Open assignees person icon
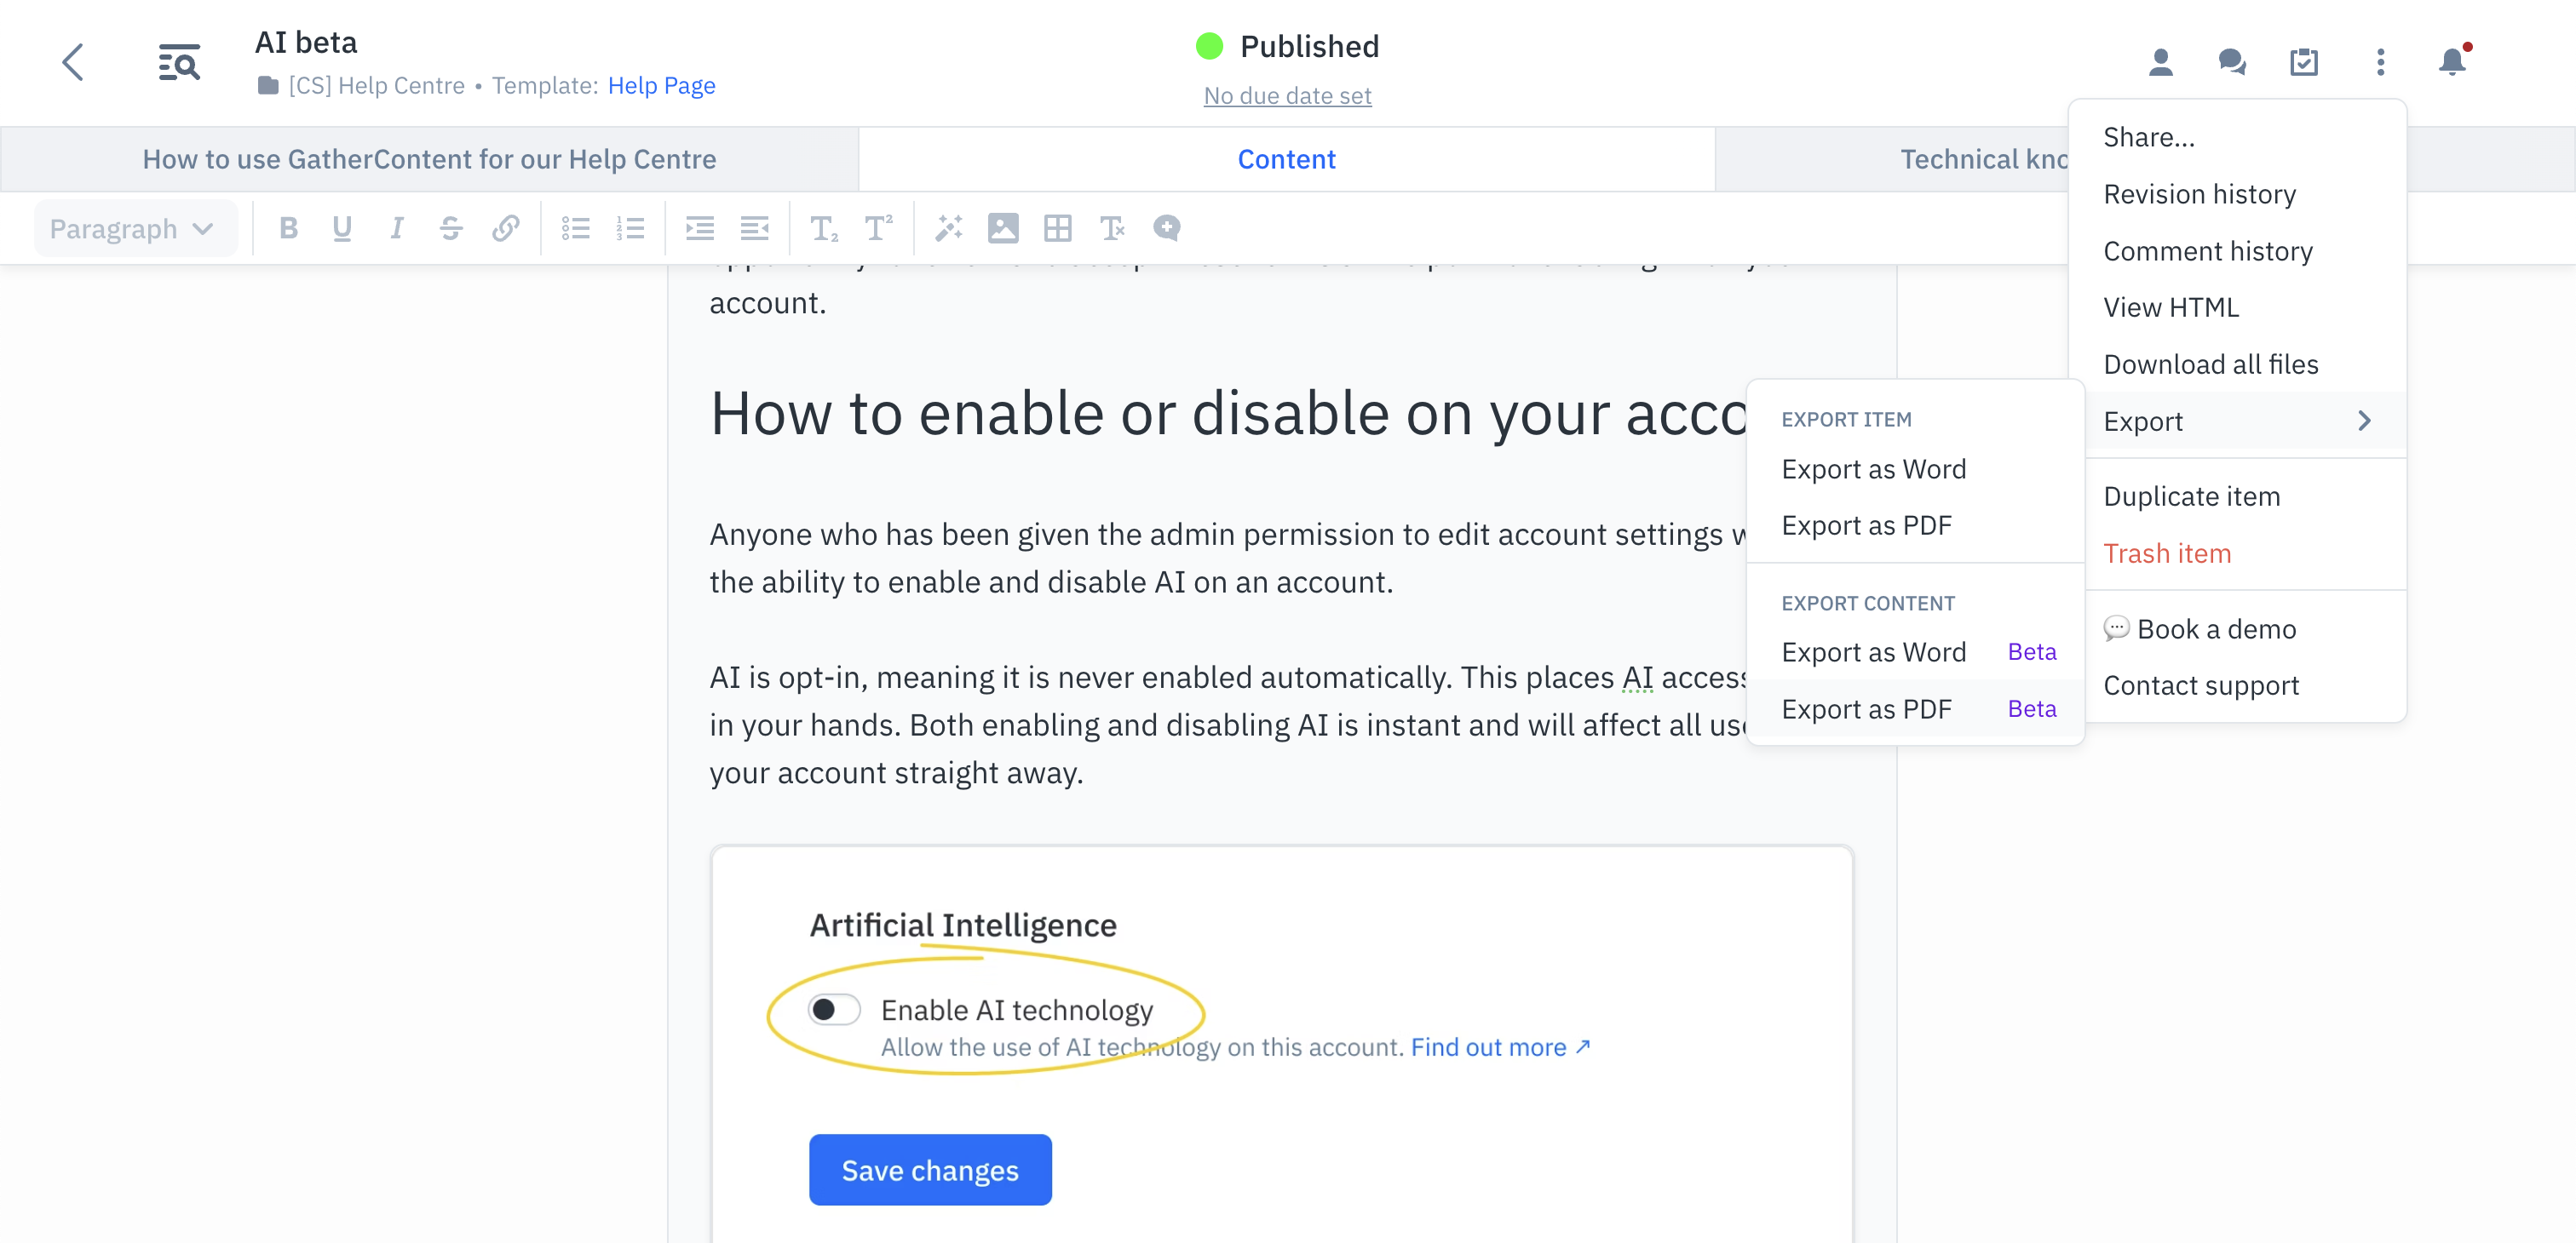The image size is (2576, 1243). coord(2161,62)
